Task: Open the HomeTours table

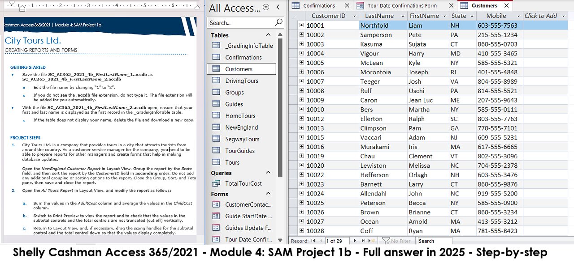Action: tap(241, 115)
